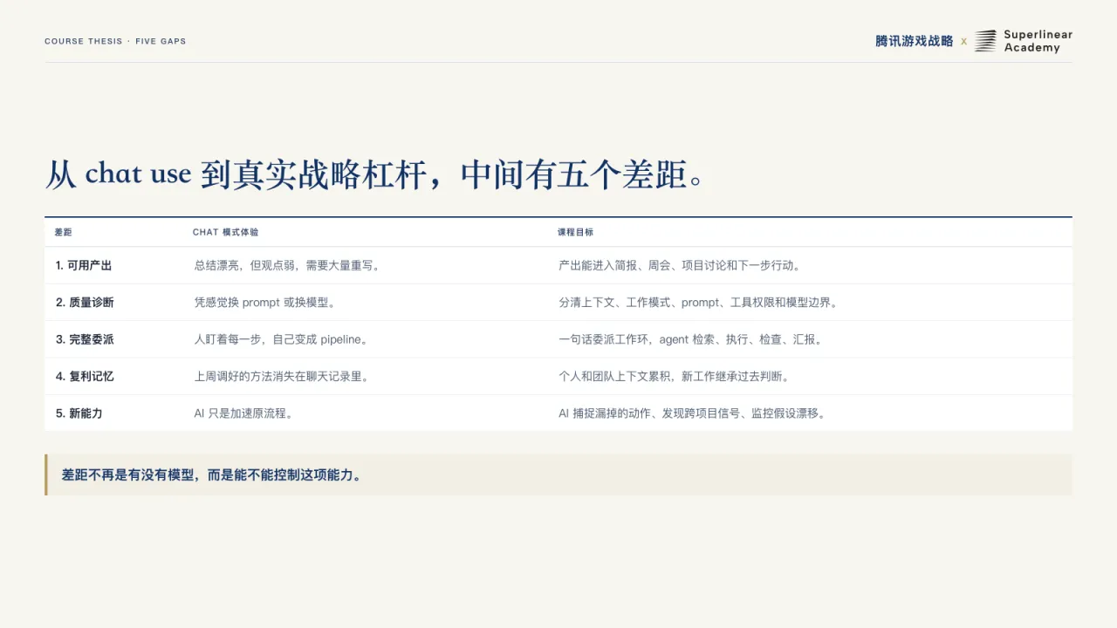Image resolution: width=1117 pixels, height=628 pixels.
Task: Click the cell "凭感觉换 prompt 或换模型。"
Action: (x=265, y=303)
